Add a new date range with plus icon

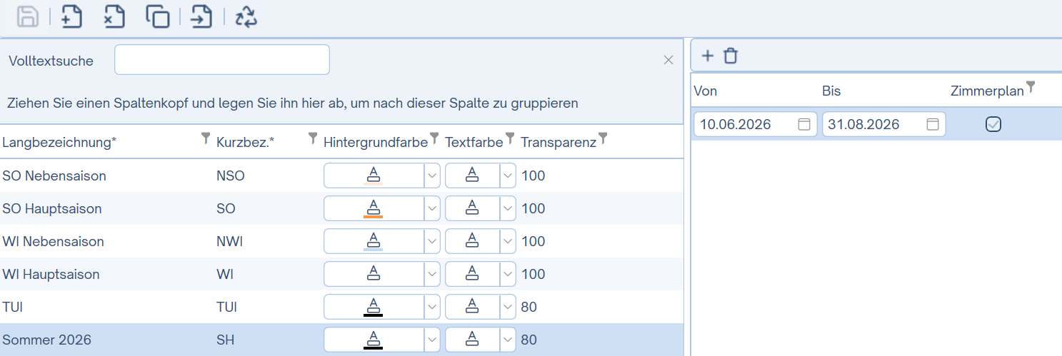coord(708,56)
